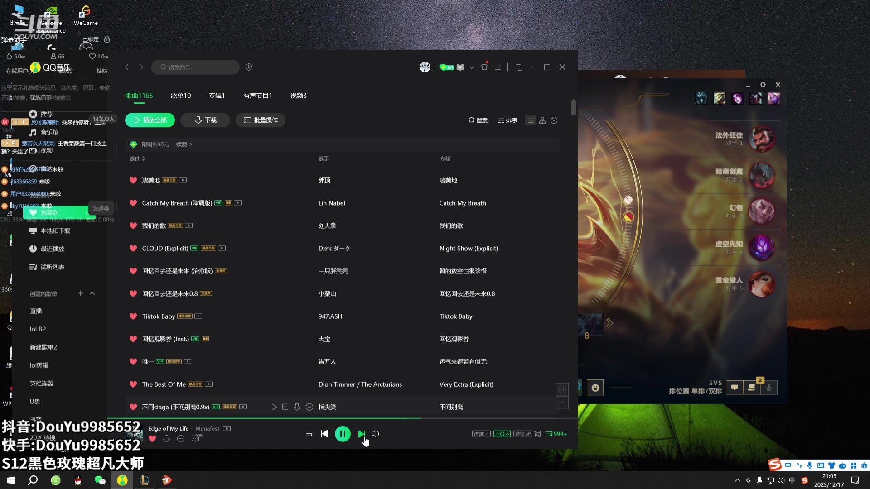Download the currently playing song

(x=166, y=438)
